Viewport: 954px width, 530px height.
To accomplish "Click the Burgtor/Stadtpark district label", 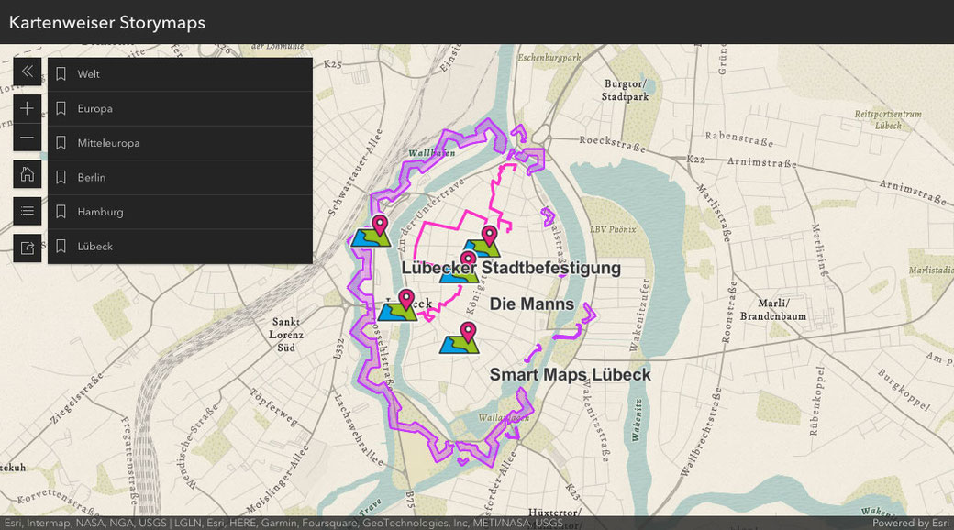I will click(x=625, y=90).
